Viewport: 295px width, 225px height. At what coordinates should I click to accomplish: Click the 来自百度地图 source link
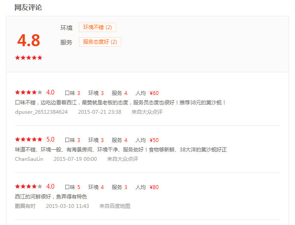[114, 206]
